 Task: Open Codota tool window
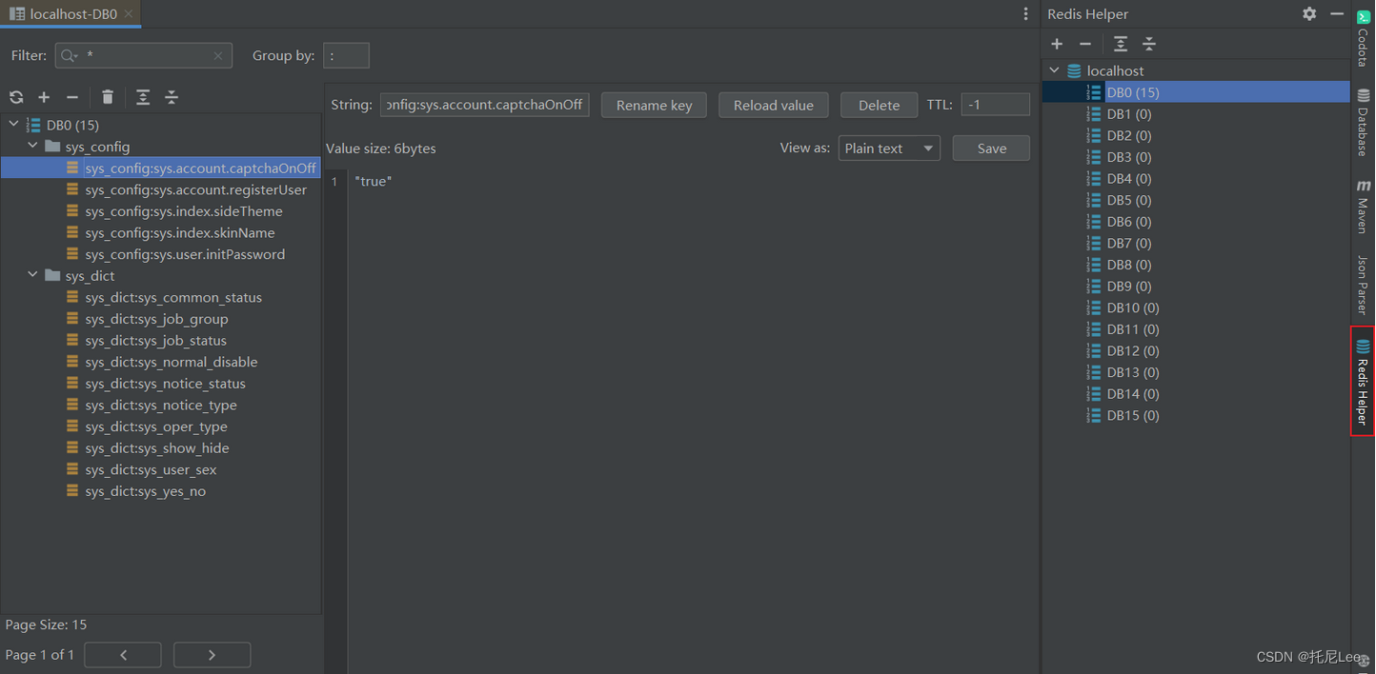(1364, 38)
